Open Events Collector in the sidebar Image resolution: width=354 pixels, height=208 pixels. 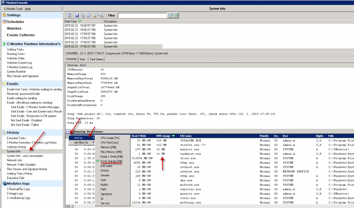pos(21,35)
